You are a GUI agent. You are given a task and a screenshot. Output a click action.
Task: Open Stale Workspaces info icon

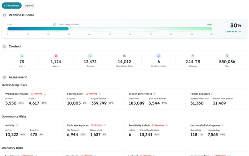click(x=105, y=125)
